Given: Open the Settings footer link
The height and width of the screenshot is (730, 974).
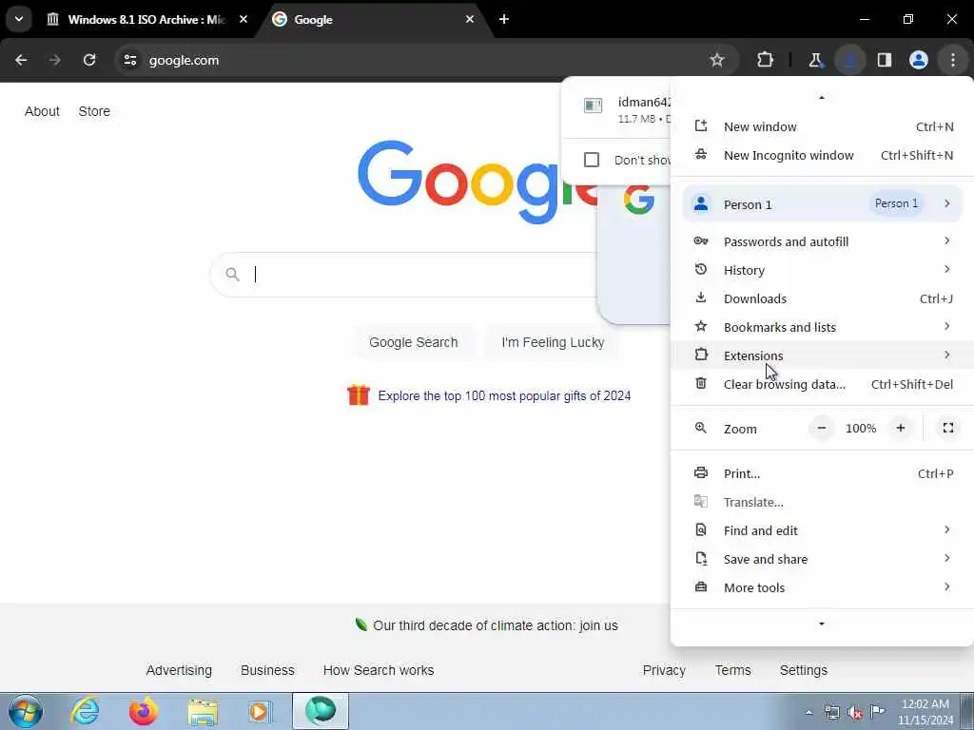Looking at the screenshot, I should [803, 670].
